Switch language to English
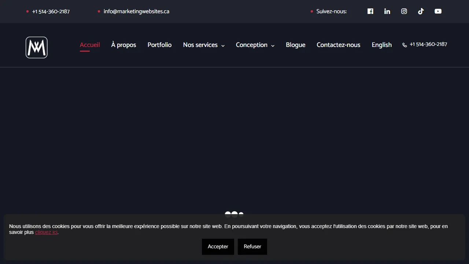Image resolution: width=469 pixels, height=264 pixels. pos(381,45)
